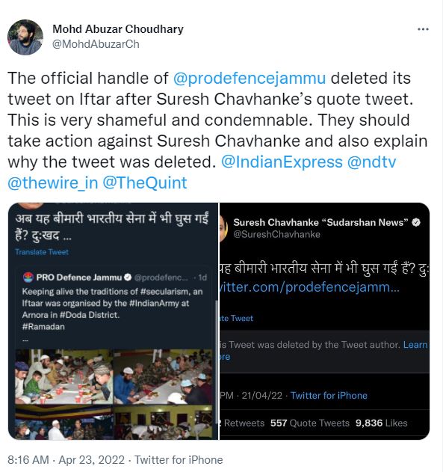Open the left attached screenshot image
The image size is (443, 472).
[113, 321]
